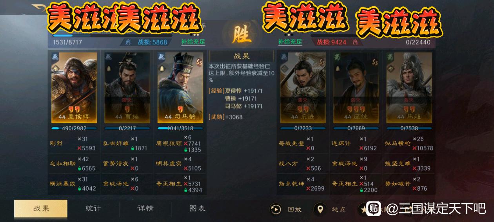Click the 胜 victory emblem
The image size is (494, 222).
tap(242, 34)
